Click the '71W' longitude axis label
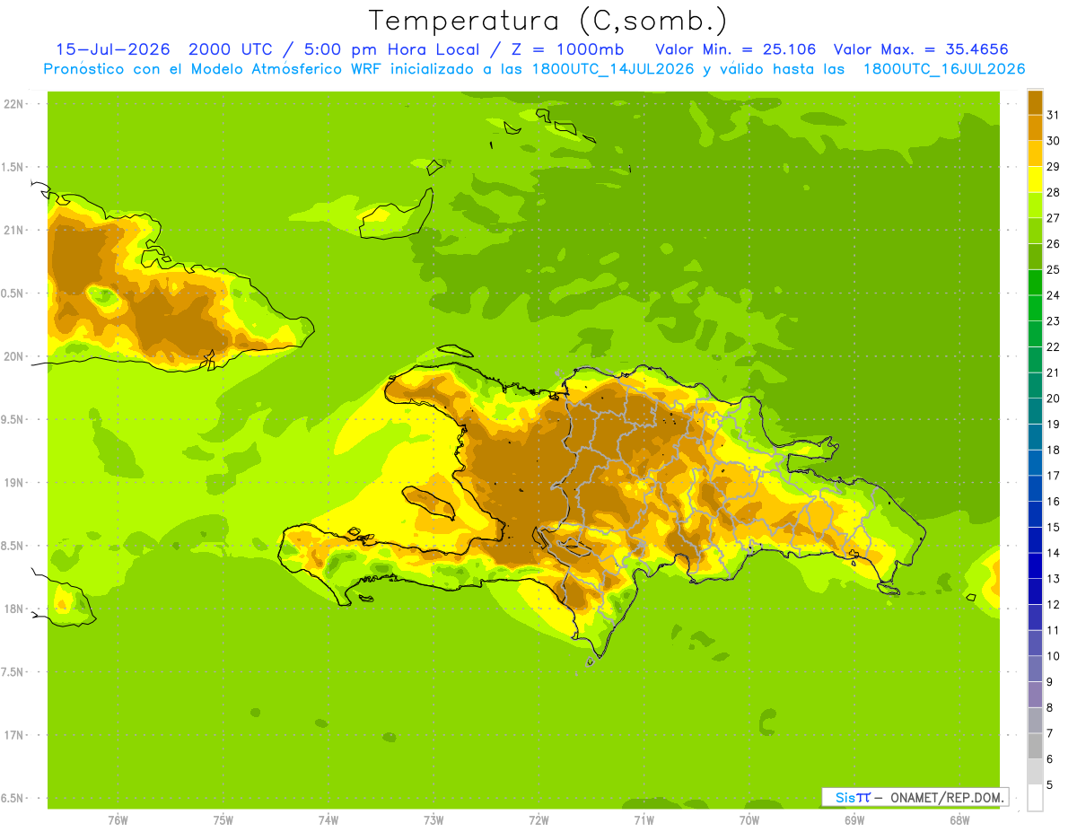The image size is (1077, 832). point(644,820)
